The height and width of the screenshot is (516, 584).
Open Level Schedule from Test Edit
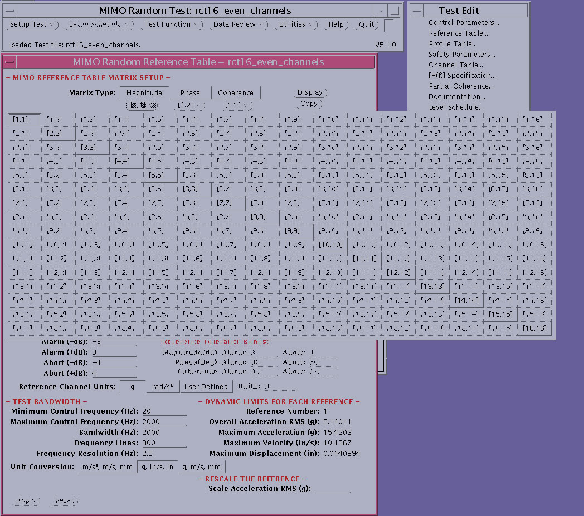click(x=456, y=107)
